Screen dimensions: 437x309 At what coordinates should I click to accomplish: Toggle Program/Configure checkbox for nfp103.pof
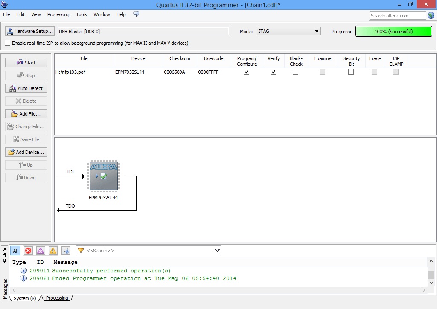(x=246, y=72)
